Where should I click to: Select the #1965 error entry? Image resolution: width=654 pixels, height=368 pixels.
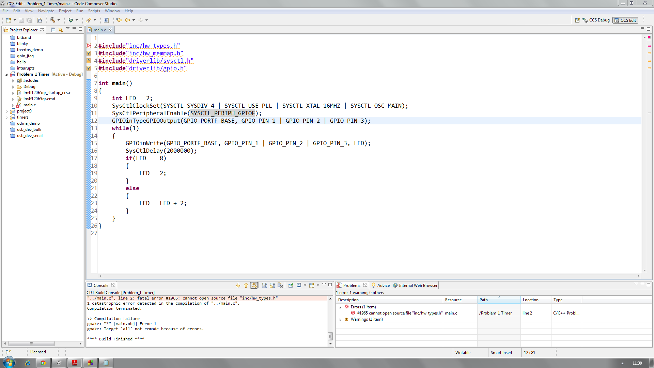(x=399, y=313)
